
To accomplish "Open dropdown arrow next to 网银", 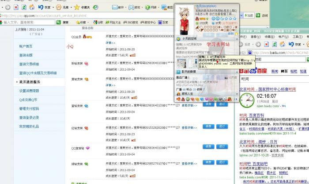I will [x=158, y=8].
